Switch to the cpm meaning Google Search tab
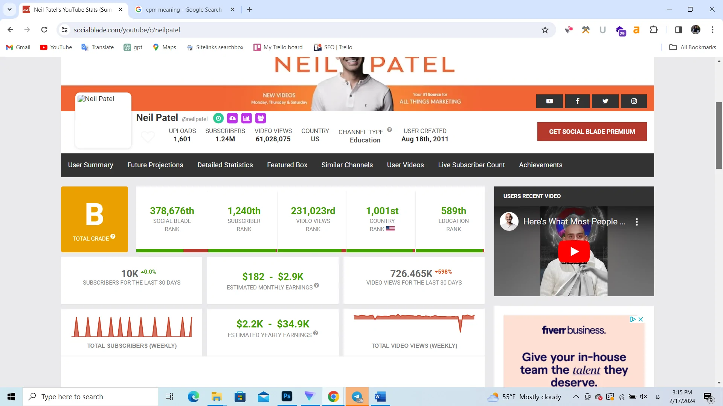This screenshot has height=406, width=723. [184, 10]
